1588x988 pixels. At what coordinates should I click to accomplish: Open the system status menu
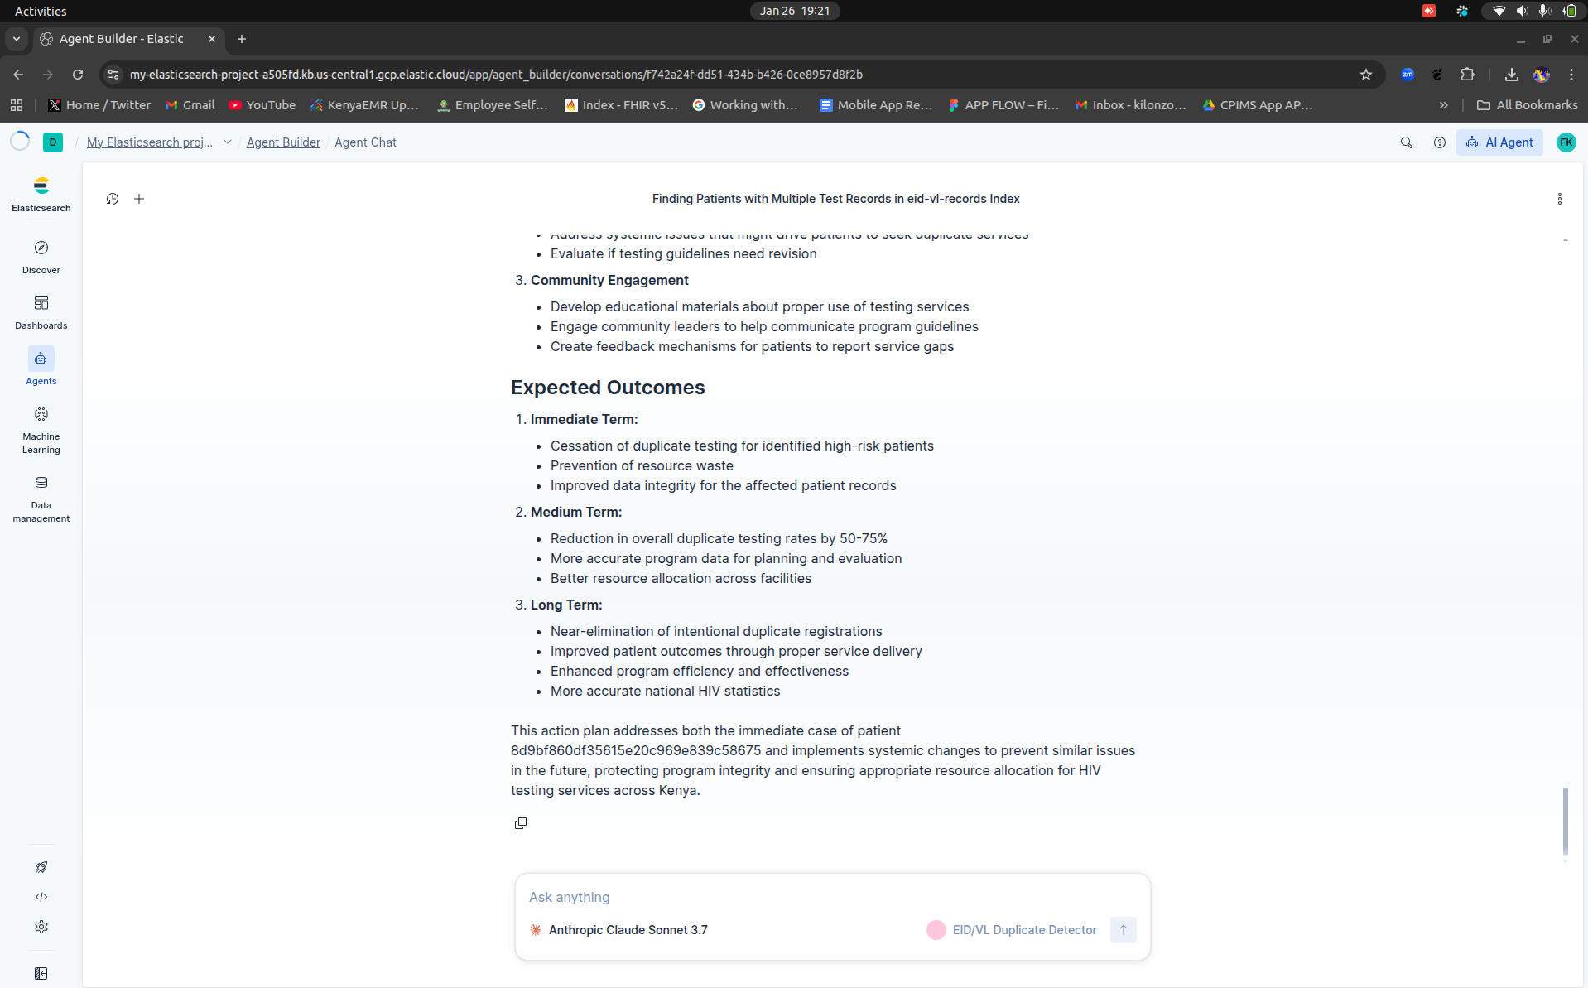[1533, 11]
